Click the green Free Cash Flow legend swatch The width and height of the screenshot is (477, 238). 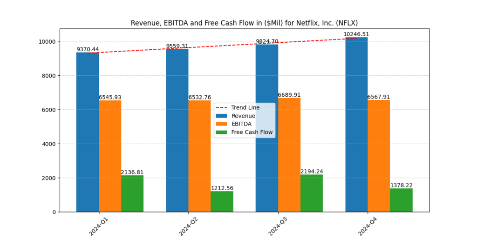pos(222,132)
